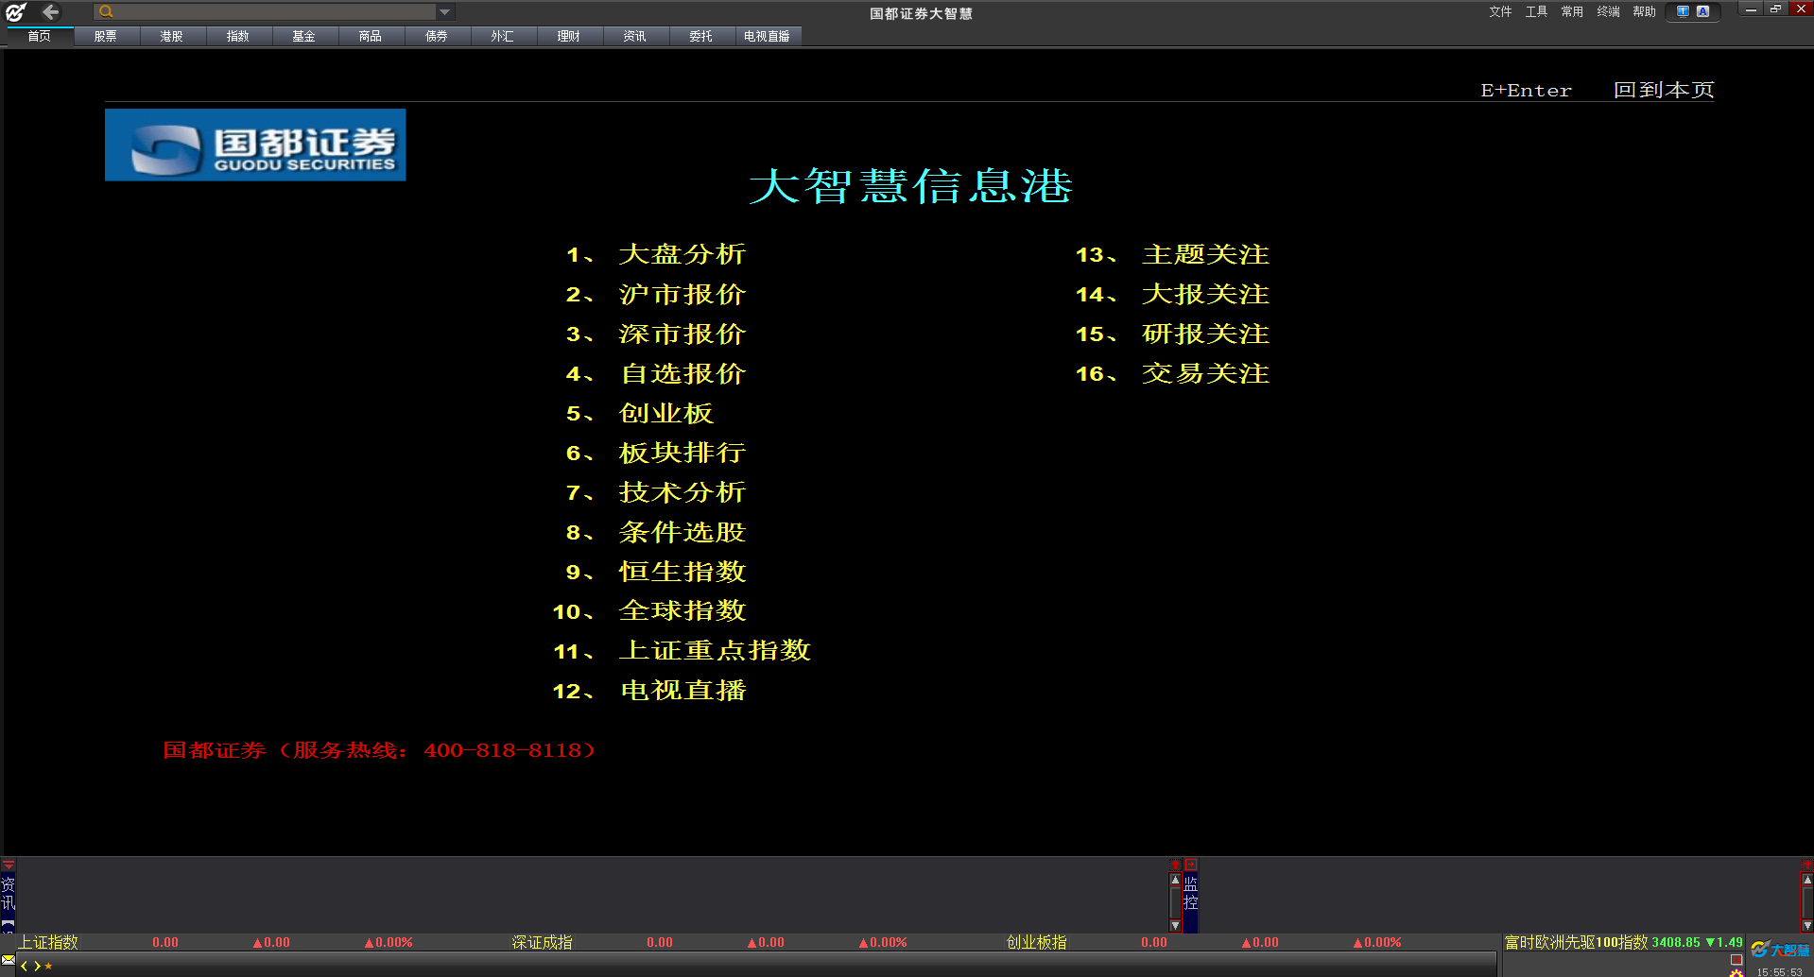
Task: Click the far-right red up-arrow icon
Action: point(1806,865)
